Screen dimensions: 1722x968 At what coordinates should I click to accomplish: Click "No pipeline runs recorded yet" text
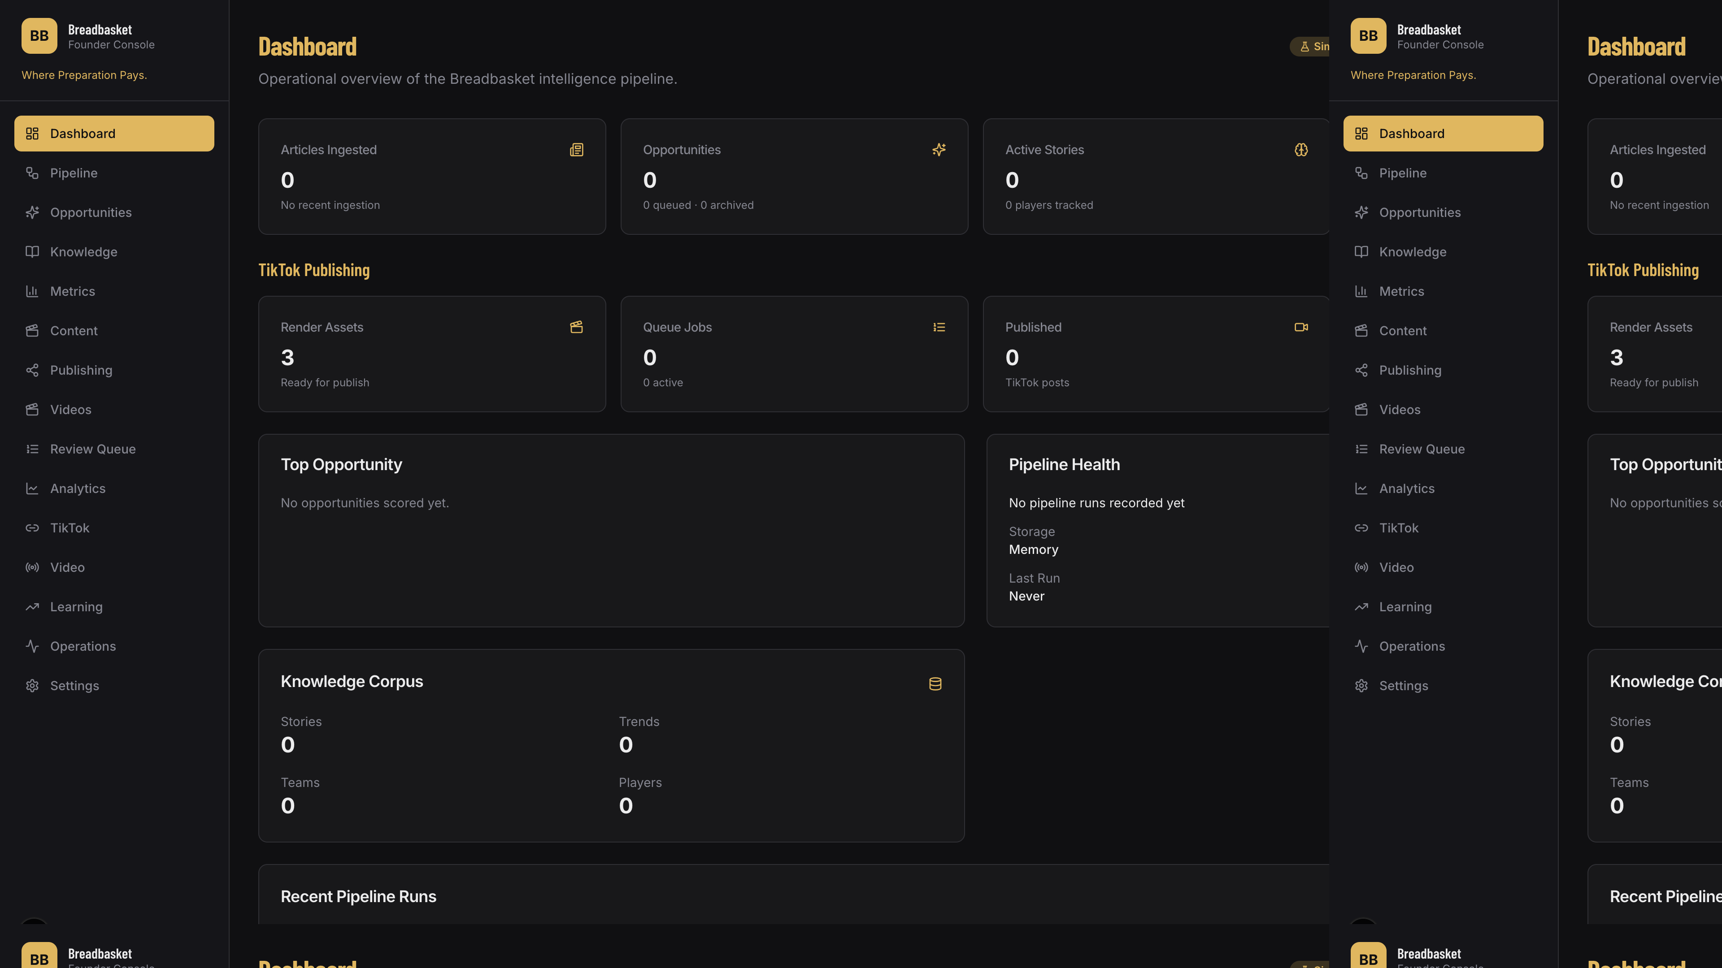tap(1096, 503)
